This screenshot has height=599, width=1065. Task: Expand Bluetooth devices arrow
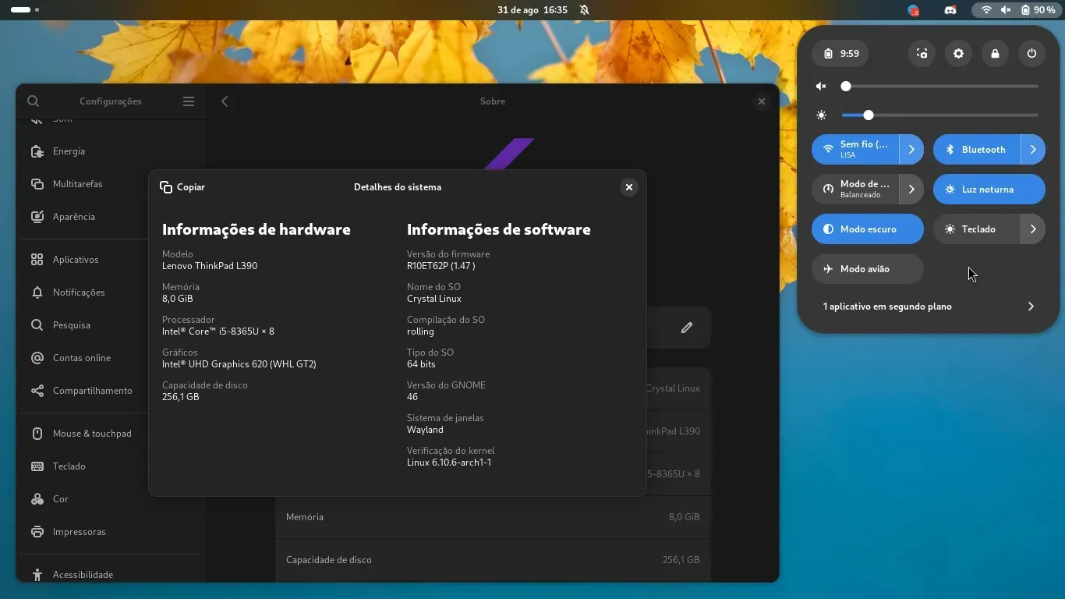pyautogui.click(x=1033, y=150)
